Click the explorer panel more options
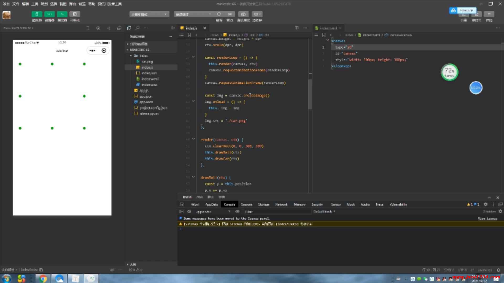 pos(170,36)
